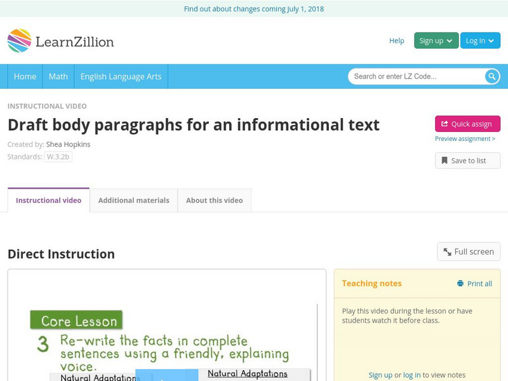Open English Language Arts in the navbar

[121, 76]
